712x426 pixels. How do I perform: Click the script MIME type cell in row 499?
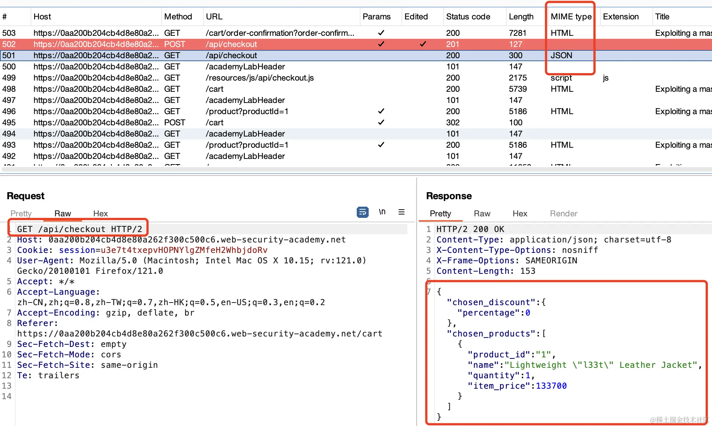click(561, 78)
